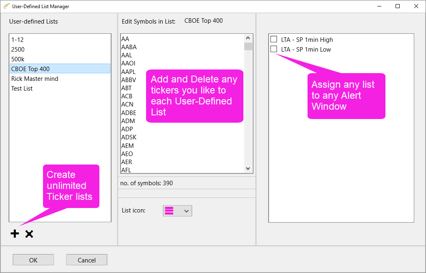The image size is (426, 273).
Task: Enable LTA - SP 1min Low alert window
Action: coord(274,49)
